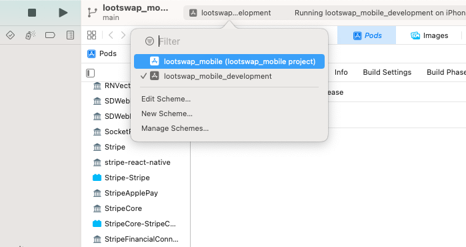Open the Breakpoint navigator icon
This screenshot has width=466, height=247.
(50, 35)
